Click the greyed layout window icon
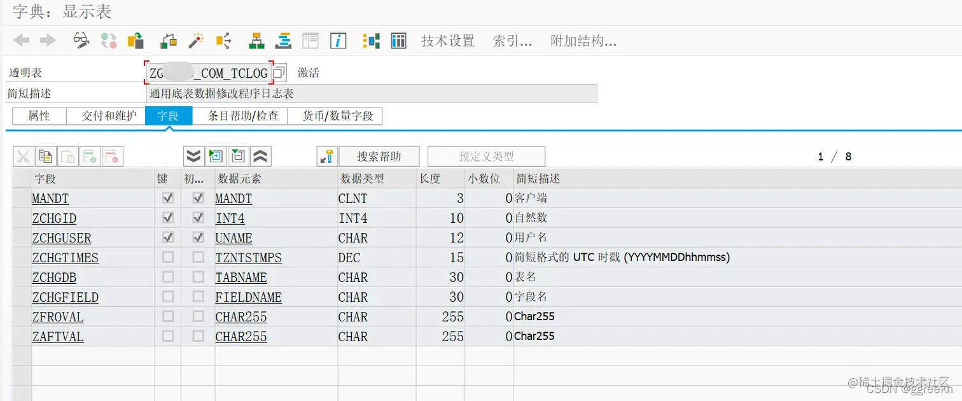962x401 pixels. click(x=310, y=41)
